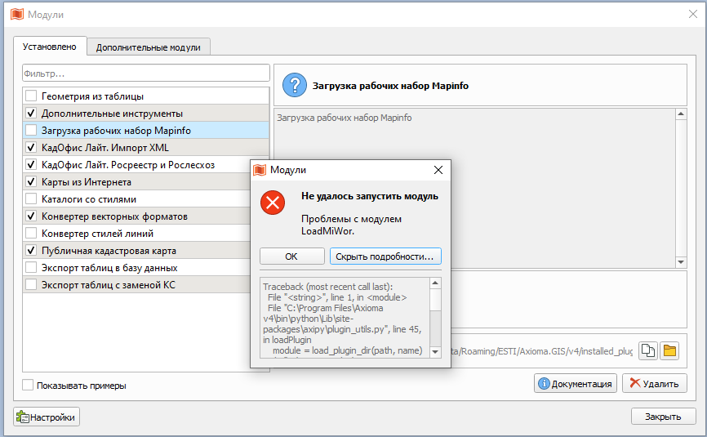This screenshot has height=437, width=707.
Task: Open the installed plugins folder icon
Action: (x=669, y=350)
